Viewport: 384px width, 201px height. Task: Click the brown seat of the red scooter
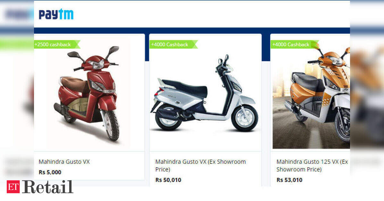(73, 83)
